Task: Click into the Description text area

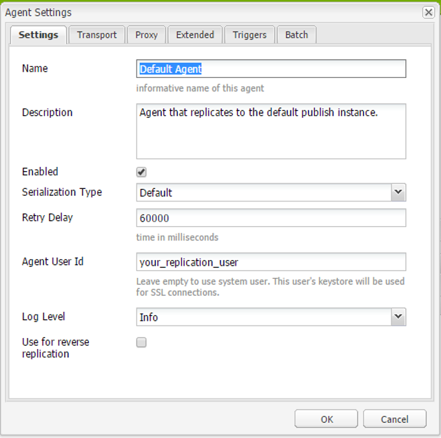Action: pyautogui.click(x=271, y=131)
